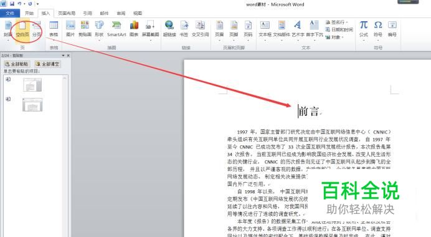Insert a number (编号)

[392, 29]
